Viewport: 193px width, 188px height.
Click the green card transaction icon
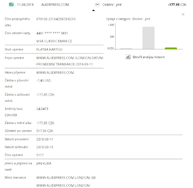click(11, 5)
